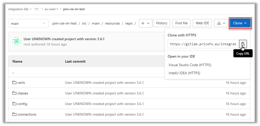This screenshot has width=260, height=126.
Task: Click the History button
Action: (162, 23)
